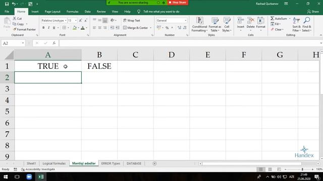Save the workbook from Quick Access Toolbar
The image size is (323, 181).
pyautogui.click(x=7, y=4)
